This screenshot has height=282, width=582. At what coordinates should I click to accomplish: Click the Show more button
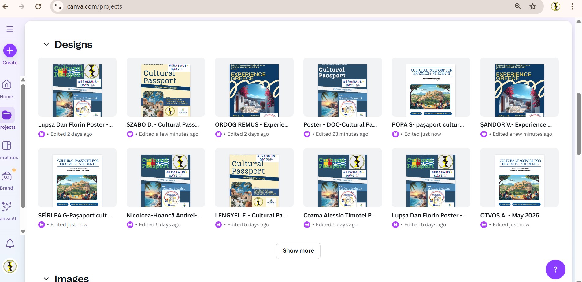298,251
